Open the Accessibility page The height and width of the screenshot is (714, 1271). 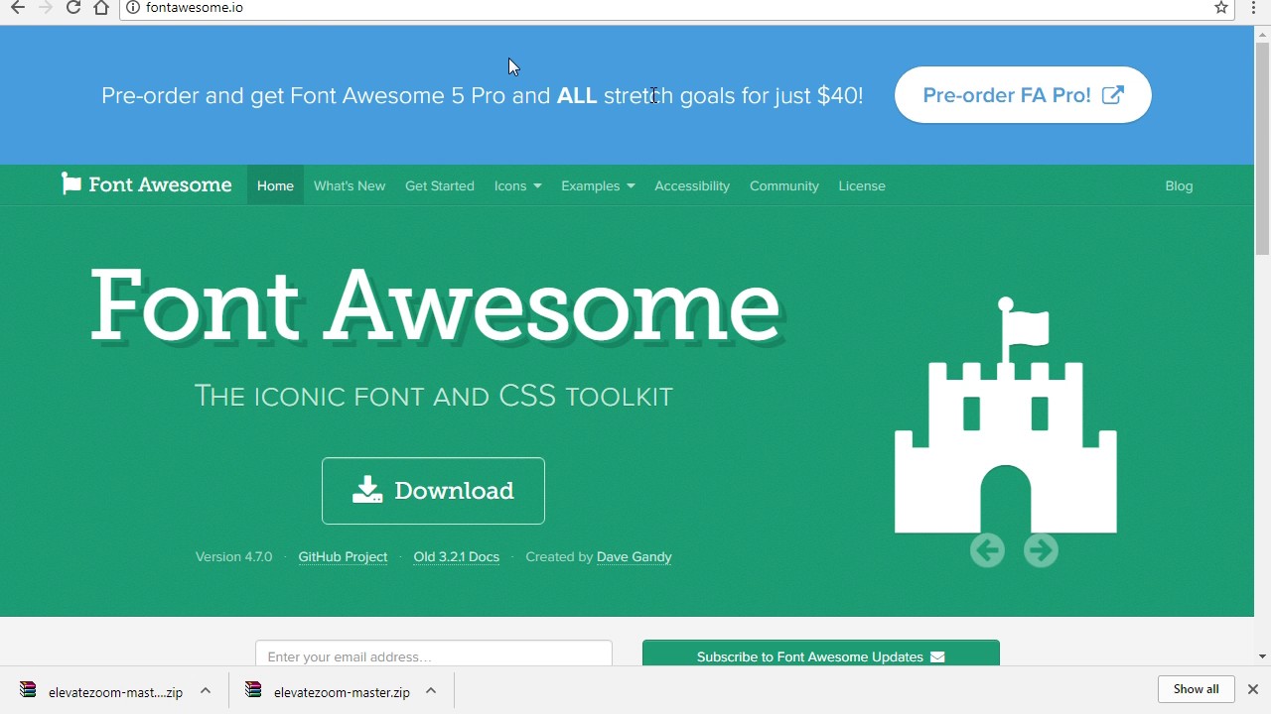click(692, 185)
